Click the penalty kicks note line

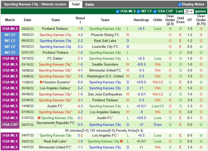point(104,130)
